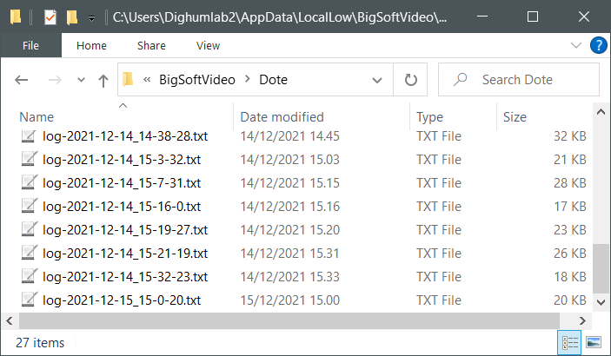Switch to large thumbnails view
Screen dimensions: 611x356
[x=593, y=343]
